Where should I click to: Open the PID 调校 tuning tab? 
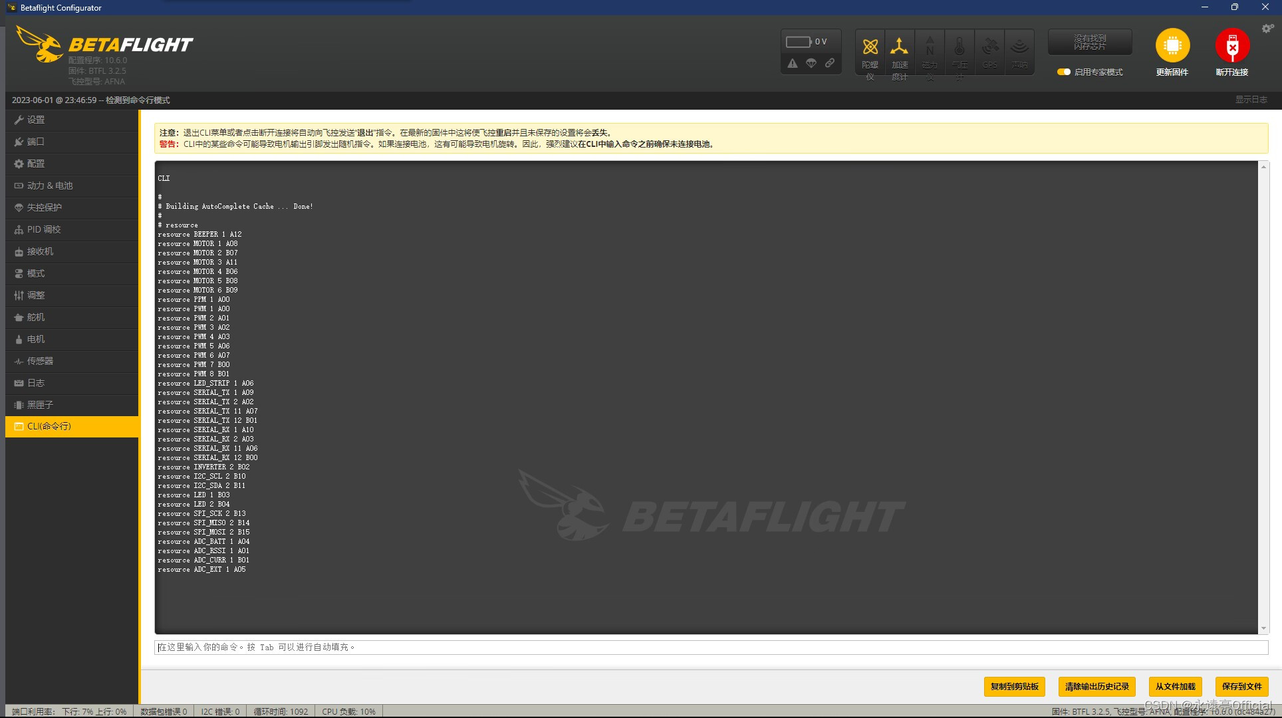click(x=44, y=229)
